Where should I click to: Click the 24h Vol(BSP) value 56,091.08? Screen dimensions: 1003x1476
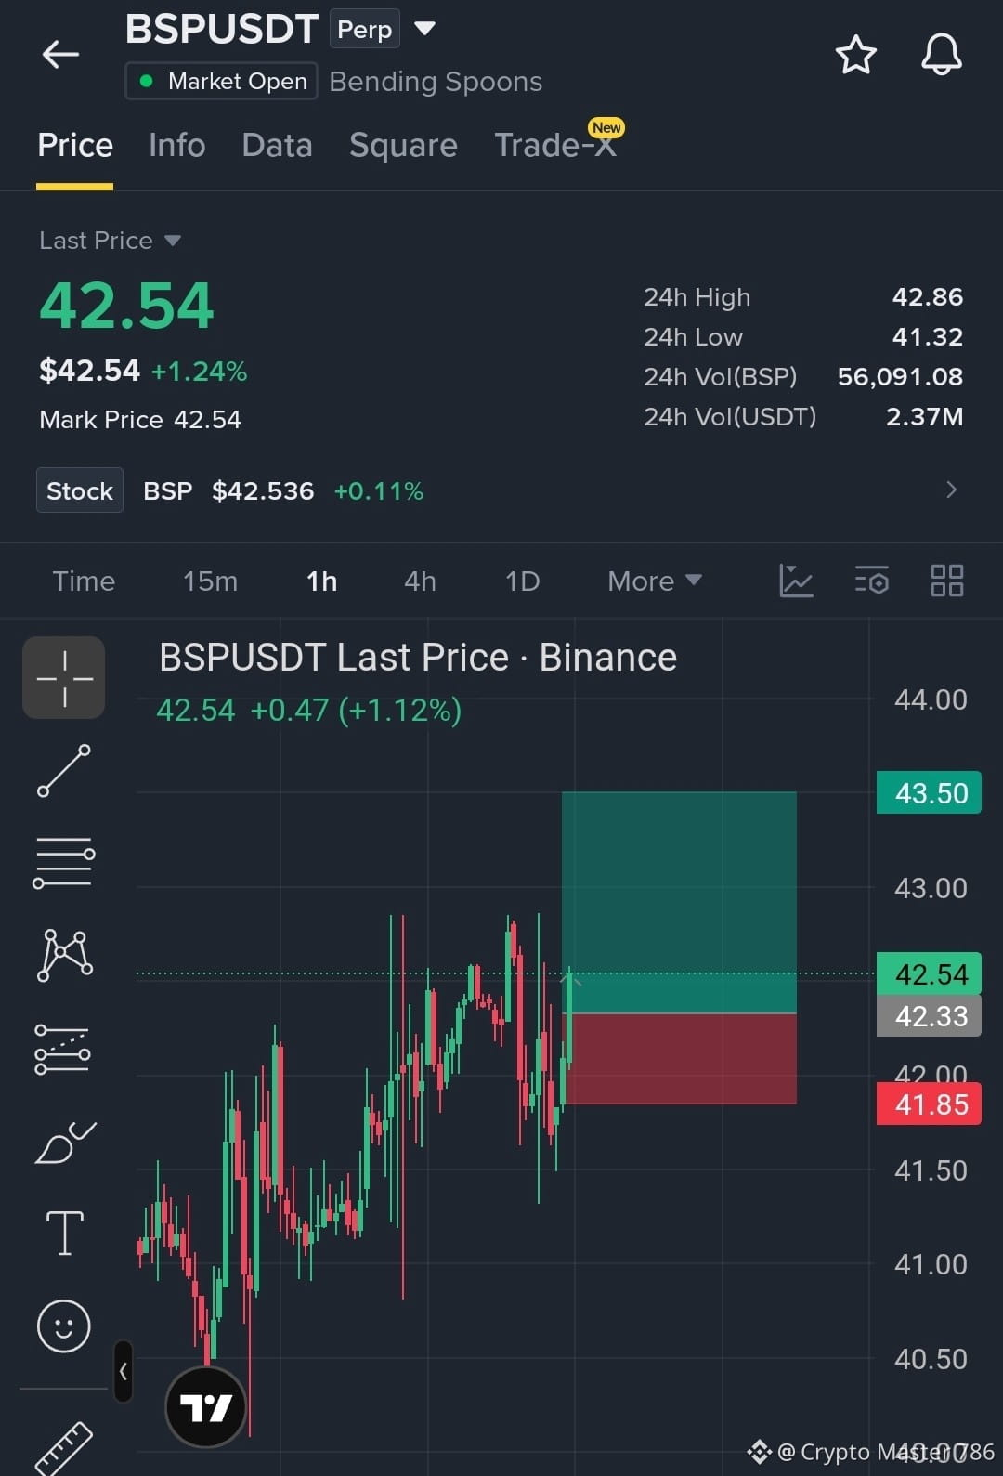[900, 377]
